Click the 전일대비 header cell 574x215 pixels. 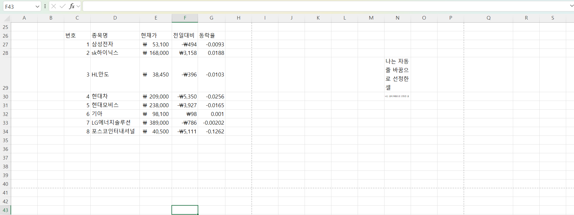tap(185, 36)
